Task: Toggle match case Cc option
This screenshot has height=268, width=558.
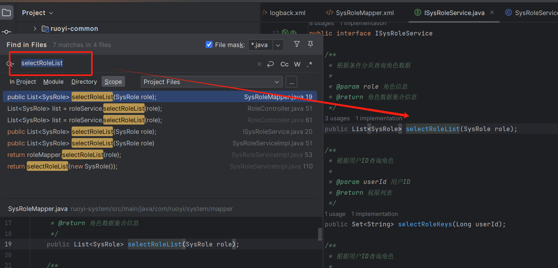Action: click(285, 64)
